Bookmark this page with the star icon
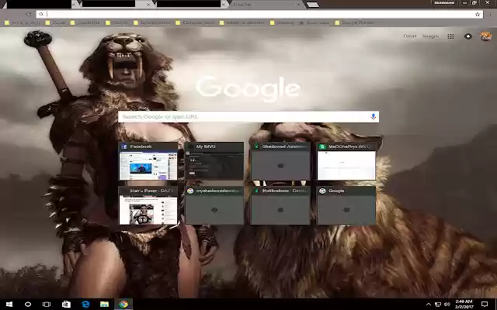497x310 pixels. (478, 14)
